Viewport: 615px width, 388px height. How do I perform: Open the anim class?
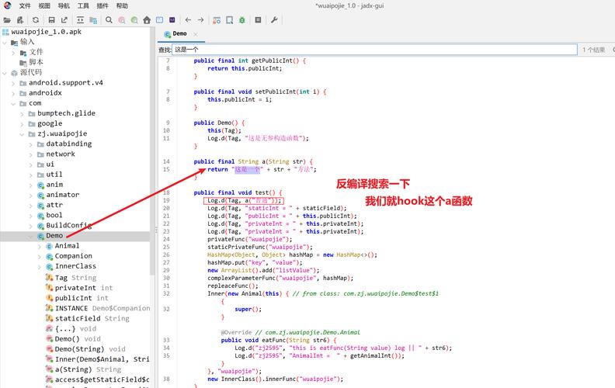[x=54, y=185]
